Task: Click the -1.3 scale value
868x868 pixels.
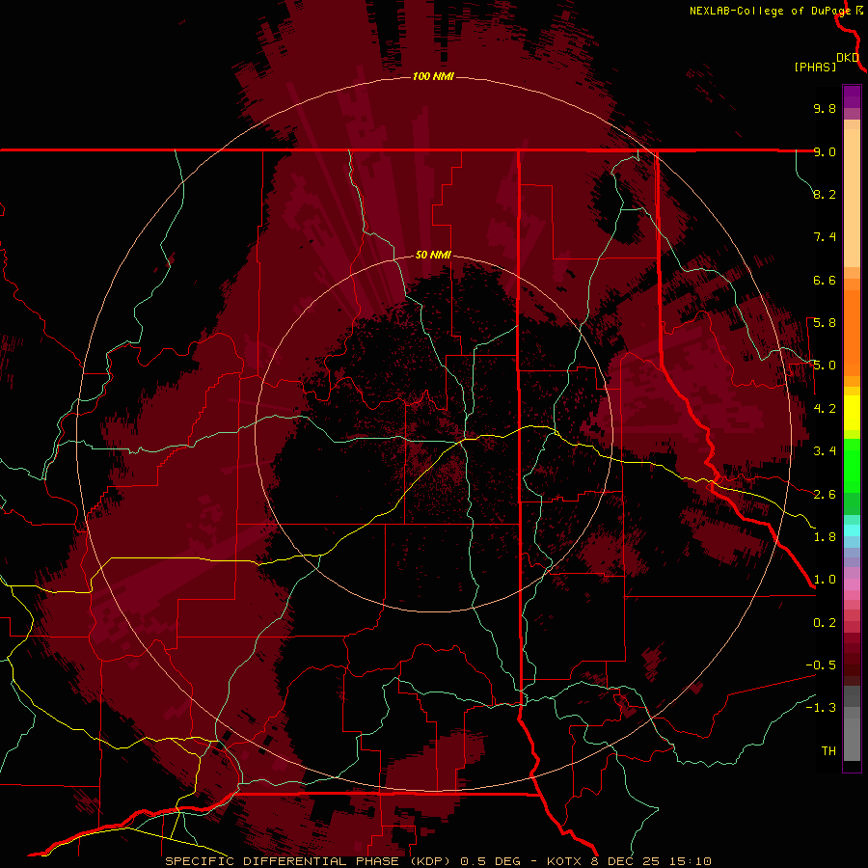Action: (x=821, y=708)
